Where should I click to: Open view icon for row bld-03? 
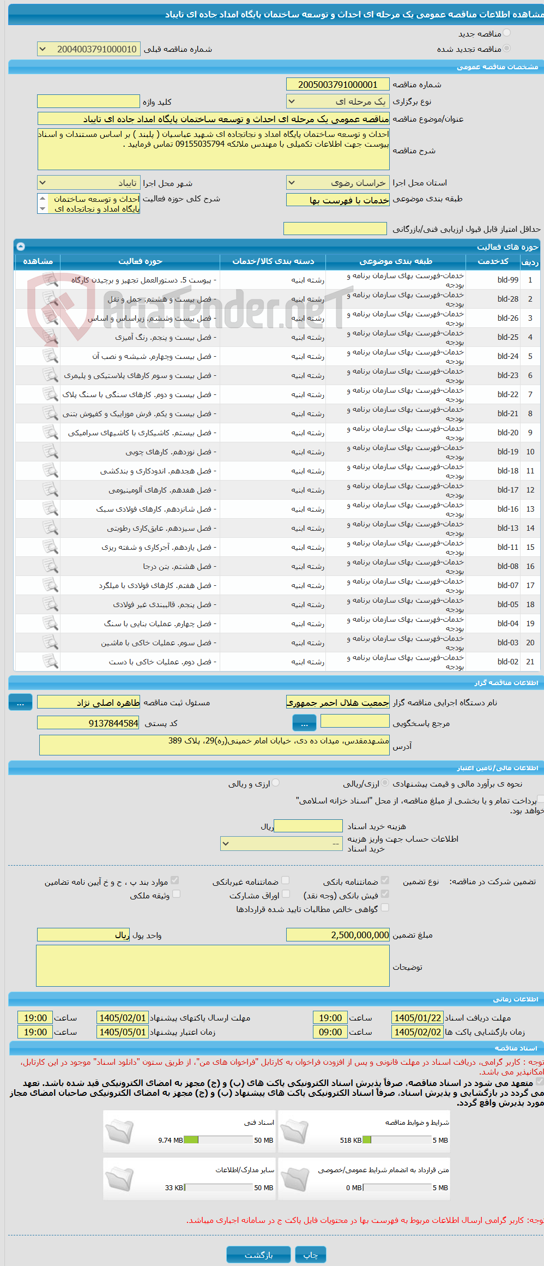(50, 643)
